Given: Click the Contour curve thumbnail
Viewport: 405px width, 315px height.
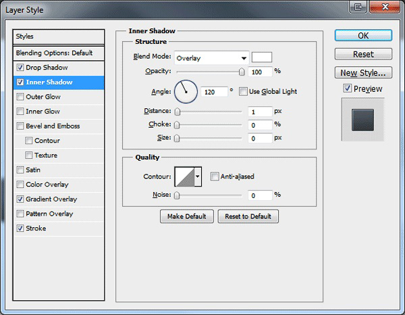Looking at the screenshot, I should point(184,176).
